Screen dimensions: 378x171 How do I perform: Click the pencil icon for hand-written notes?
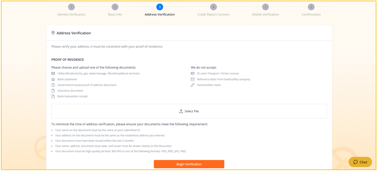pos(193,85)
